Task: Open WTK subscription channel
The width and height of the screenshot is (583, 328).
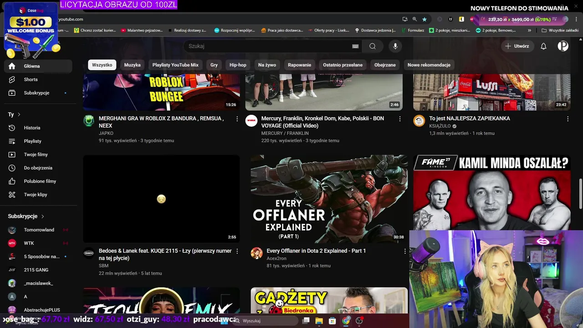Action: click(x=38, y=243)
